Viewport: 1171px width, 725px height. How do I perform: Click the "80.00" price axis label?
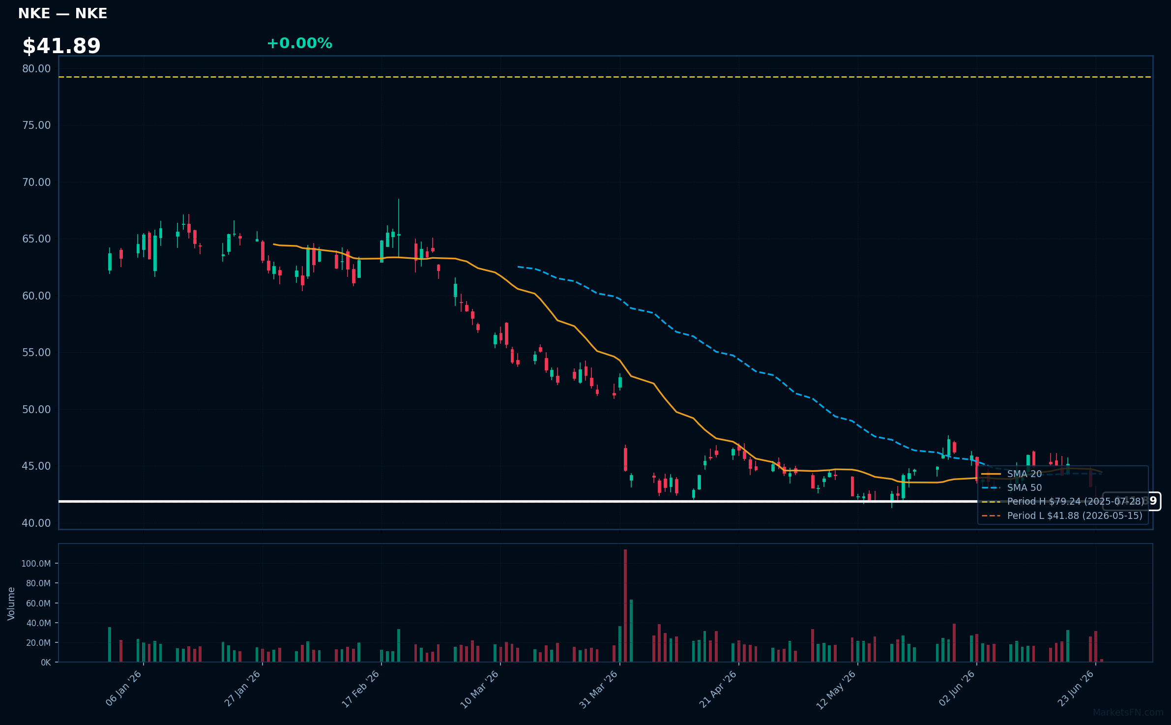(x=36, y=69)
